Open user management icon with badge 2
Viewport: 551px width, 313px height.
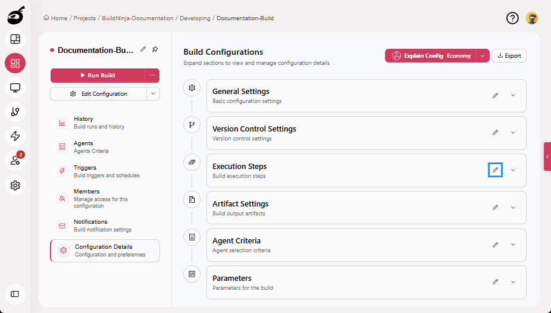(15, 161)
